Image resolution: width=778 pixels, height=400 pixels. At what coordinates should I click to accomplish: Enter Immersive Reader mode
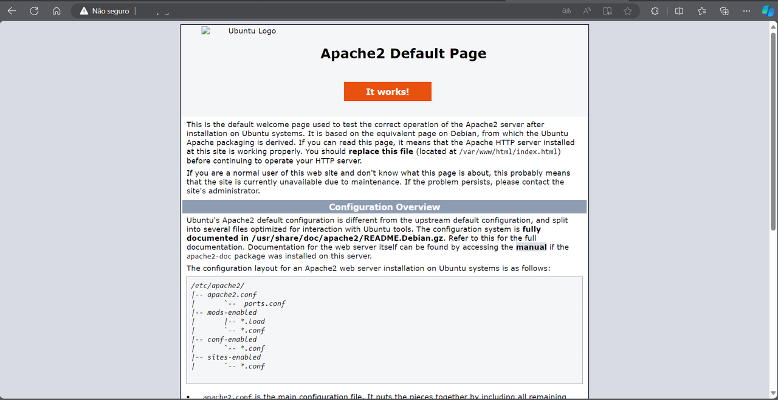pyautogui.click(x=607, y=11)
